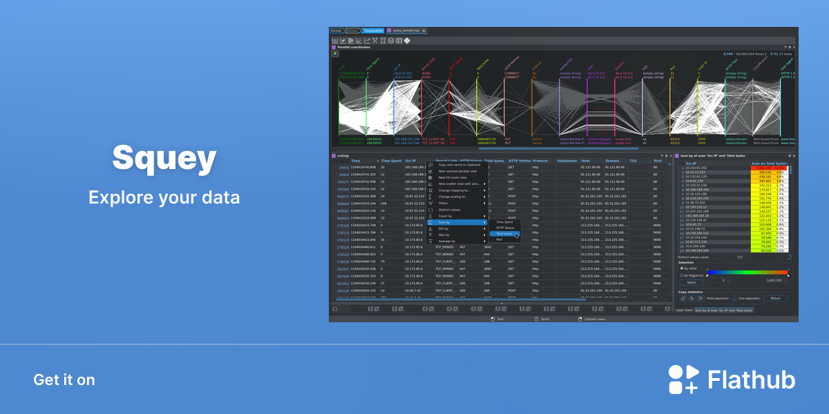Click the Selection color gradient bar
This screenshot has width=829, height=414.
(747, 273)
